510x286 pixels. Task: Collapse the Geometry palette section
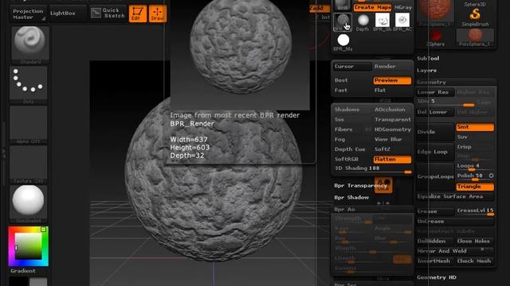point(432,83)
